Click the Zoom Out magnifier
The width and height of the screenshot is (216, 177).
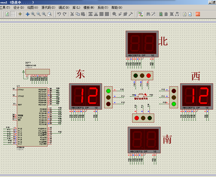pyautogui.click(x=39, y=14)
